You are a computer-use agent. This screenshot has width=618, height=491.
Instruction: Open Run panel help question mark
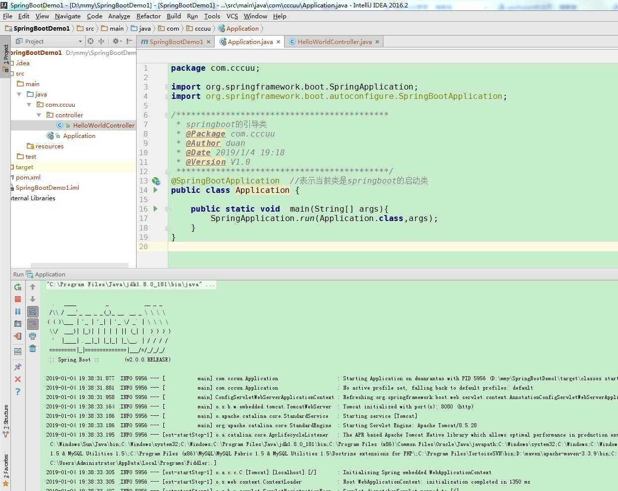(18, 392)
